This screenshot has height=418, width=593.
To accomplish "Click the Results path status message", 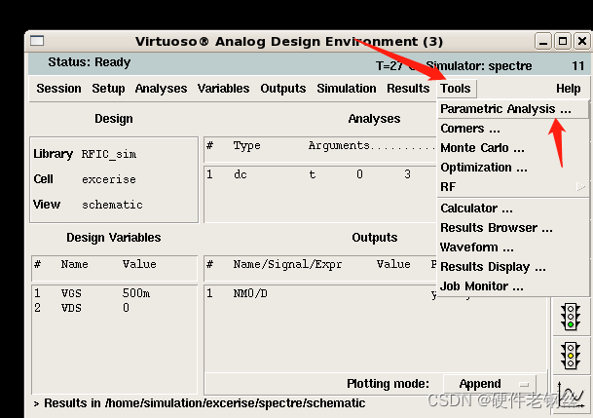I will (x=204, y=403).
